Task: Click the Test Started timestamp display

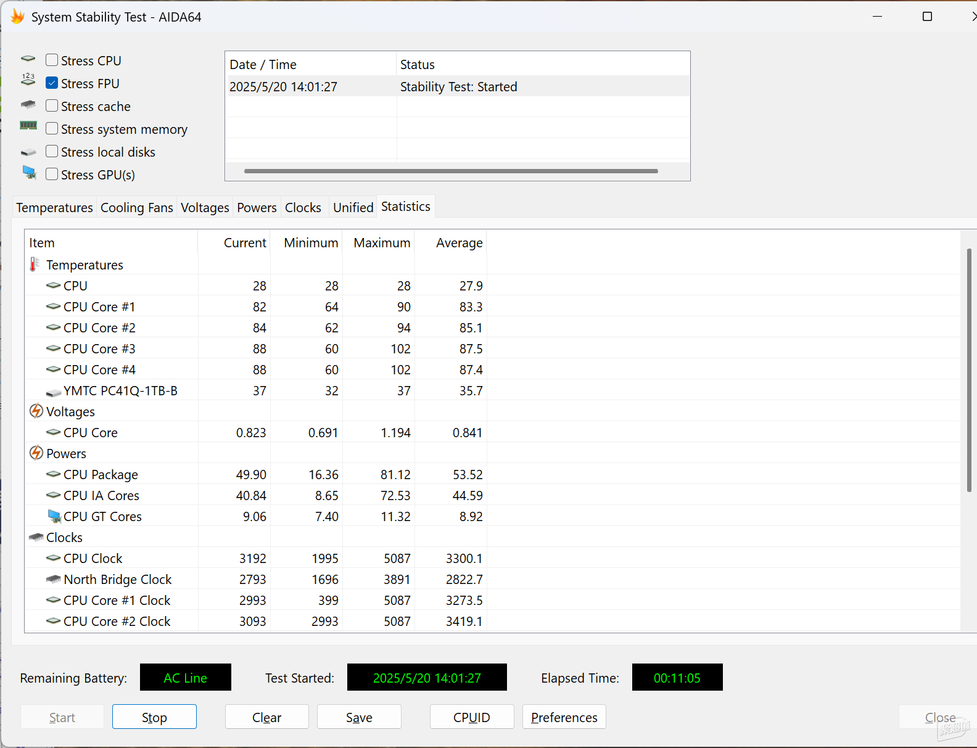Action: click(x=427, y=678)
